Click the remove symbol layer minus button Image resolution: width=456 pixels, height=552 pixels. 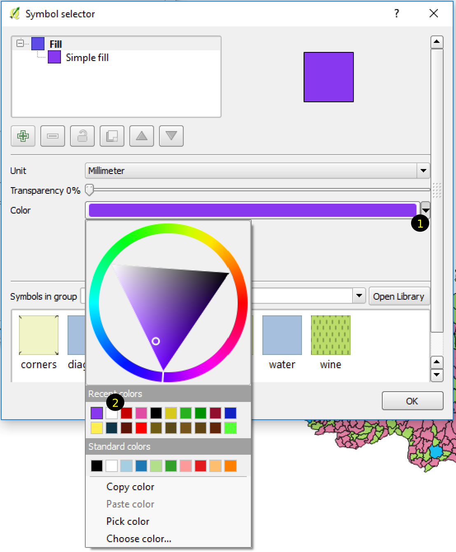(x=53, y=136)
